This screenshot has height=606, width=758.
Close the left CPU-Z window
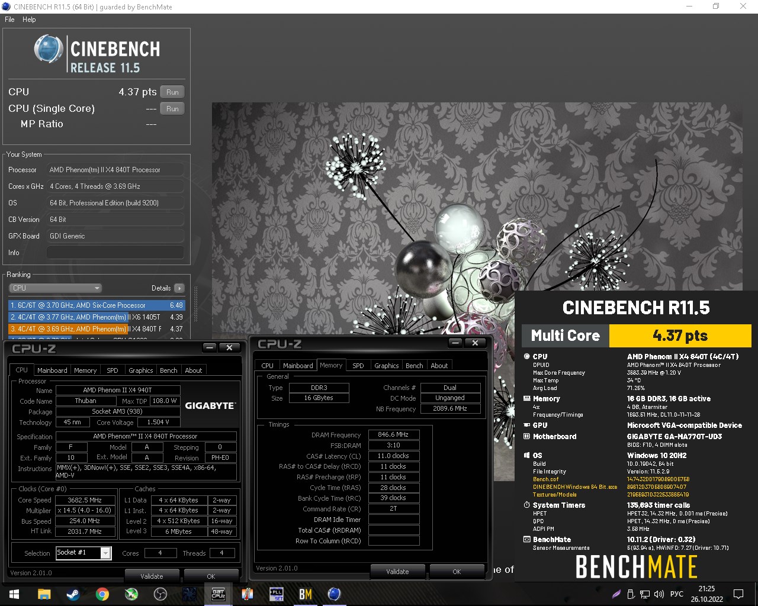(x=229, y=348)
